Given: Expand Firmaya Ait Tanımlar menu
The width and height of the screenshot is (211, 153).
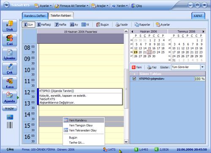Looking at the screenshot, I should (72, 6).
